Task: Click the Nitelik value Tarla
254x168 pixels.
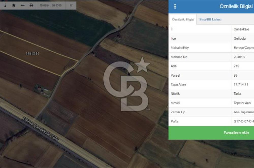Action: click(x=237, y=94)
